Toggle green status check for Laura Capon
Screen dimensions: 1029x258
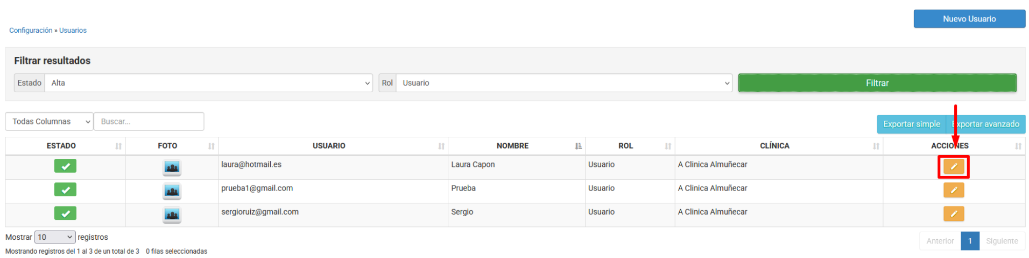click(65, 166)
